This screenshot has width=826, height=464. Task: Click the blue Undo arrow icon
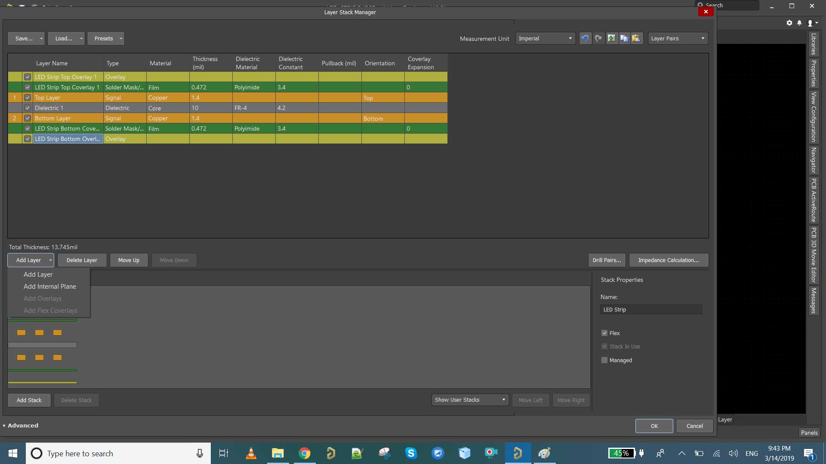tap(585, 38)
